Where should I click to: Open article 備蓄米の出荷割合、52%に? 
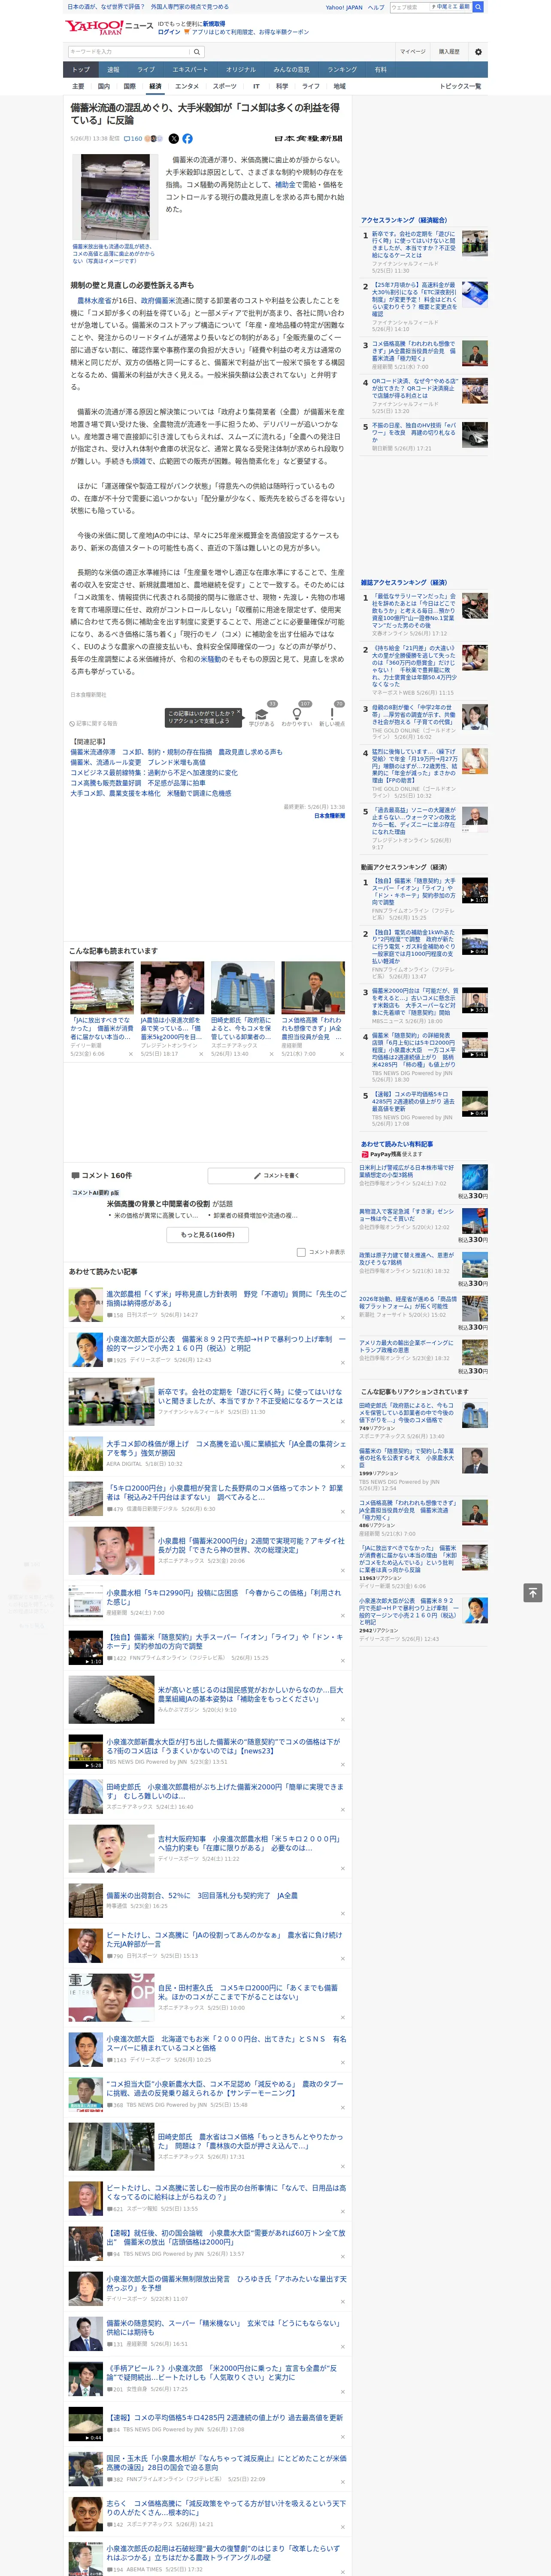click(x=202, y=1895)
